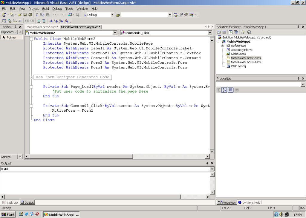Click the volume speaker icon in system tray

pyautogui.click(x=281, y=214)
